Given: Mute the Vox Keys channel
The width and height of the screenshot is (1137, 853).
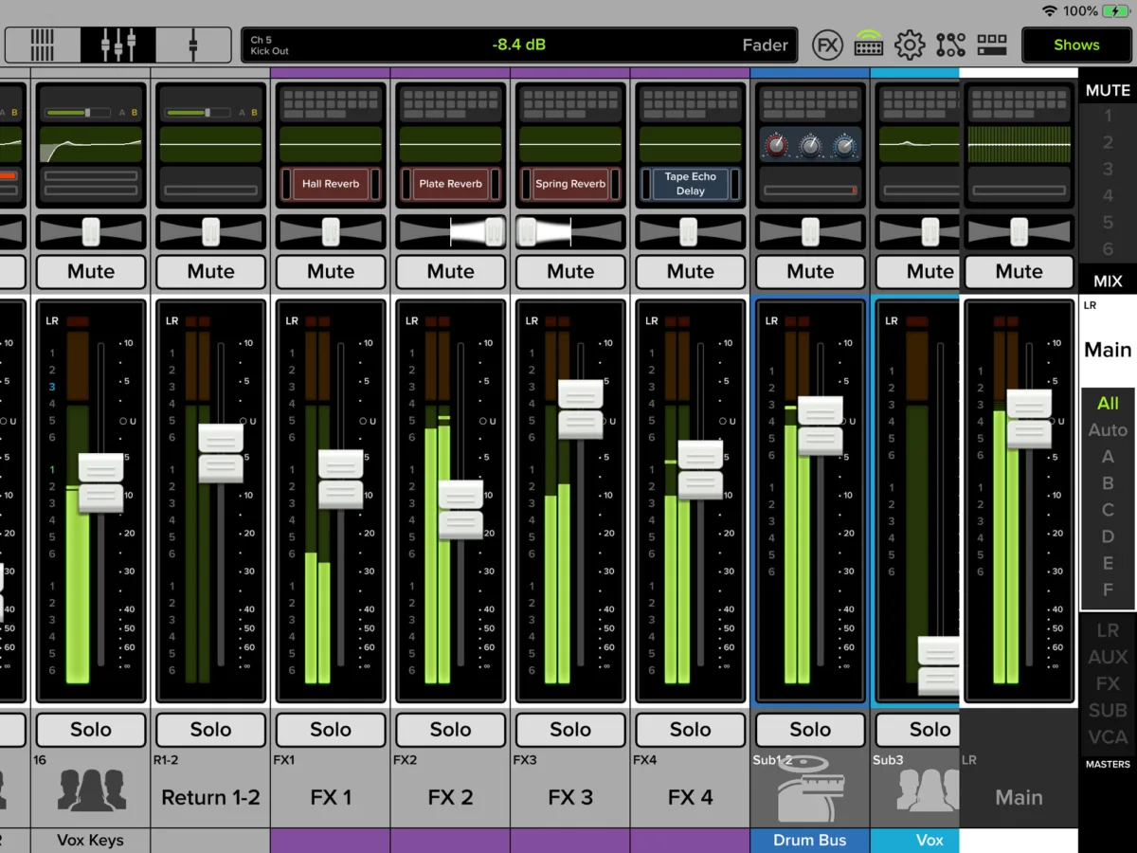Looking at the screenshot, I should point(91,272).
